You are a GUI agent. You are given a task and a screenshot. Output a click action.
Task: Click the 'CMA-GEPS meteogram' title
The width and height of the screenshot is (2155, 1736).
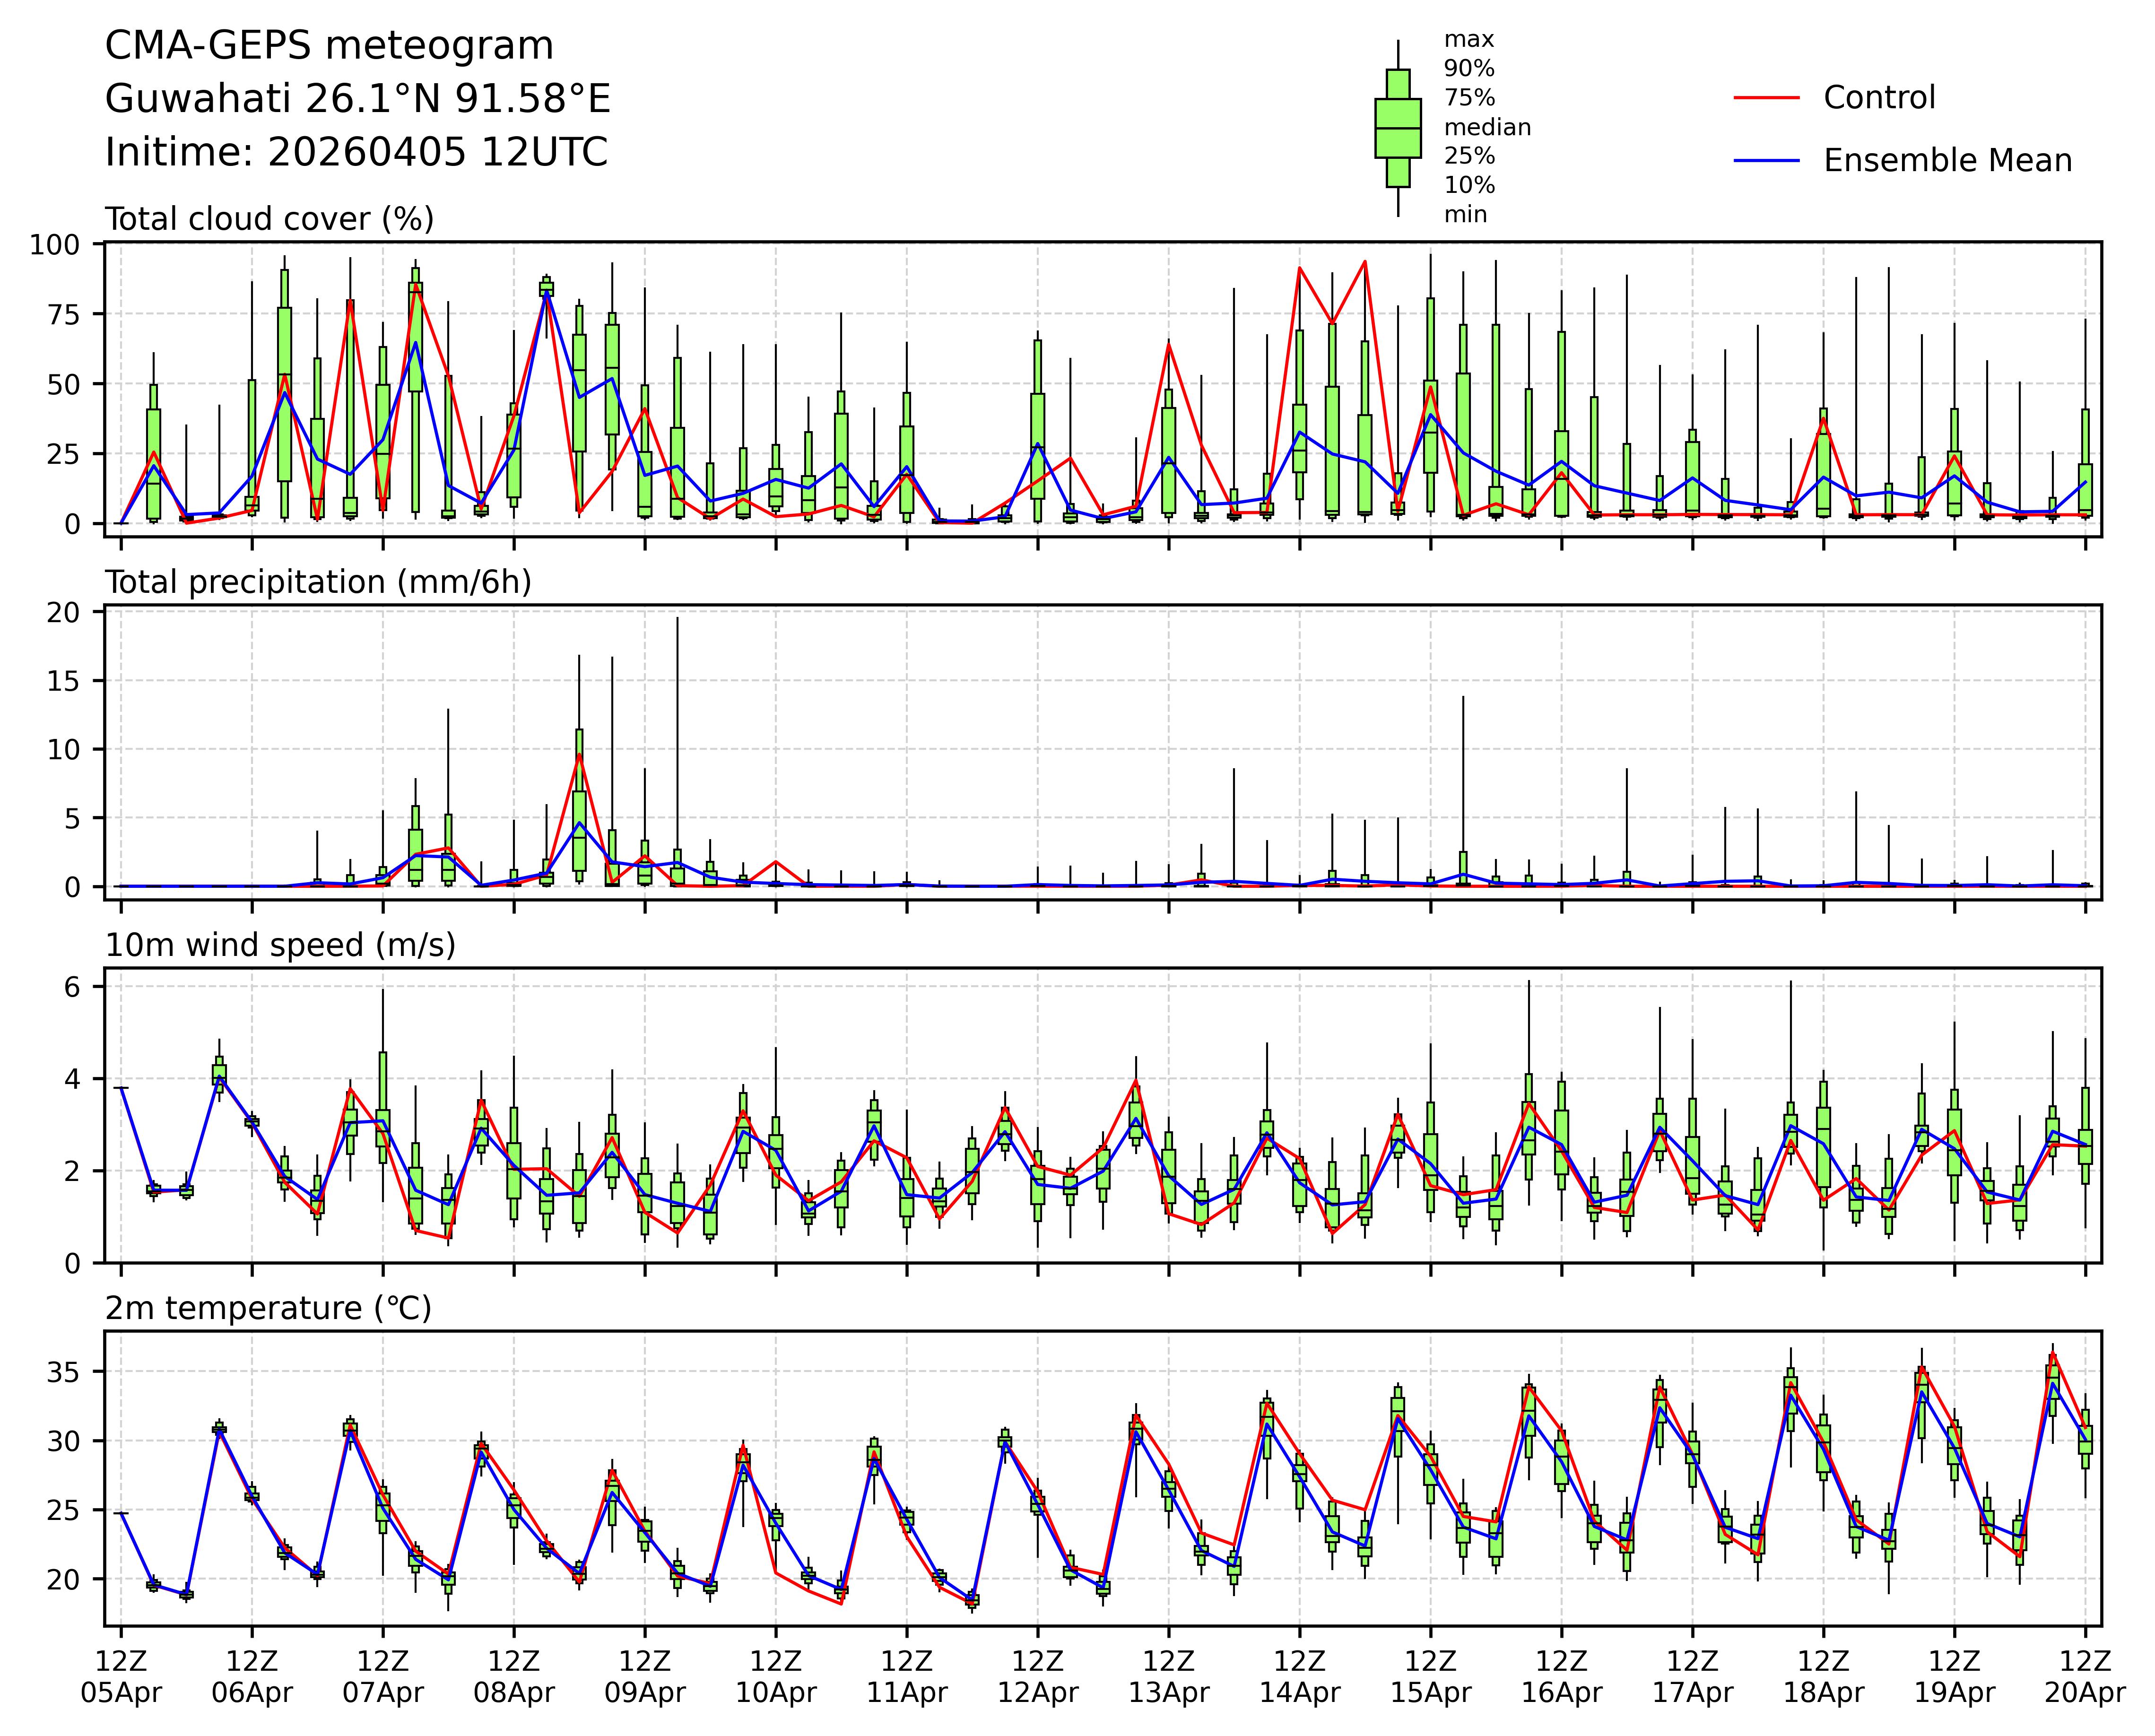pos(329,46)
